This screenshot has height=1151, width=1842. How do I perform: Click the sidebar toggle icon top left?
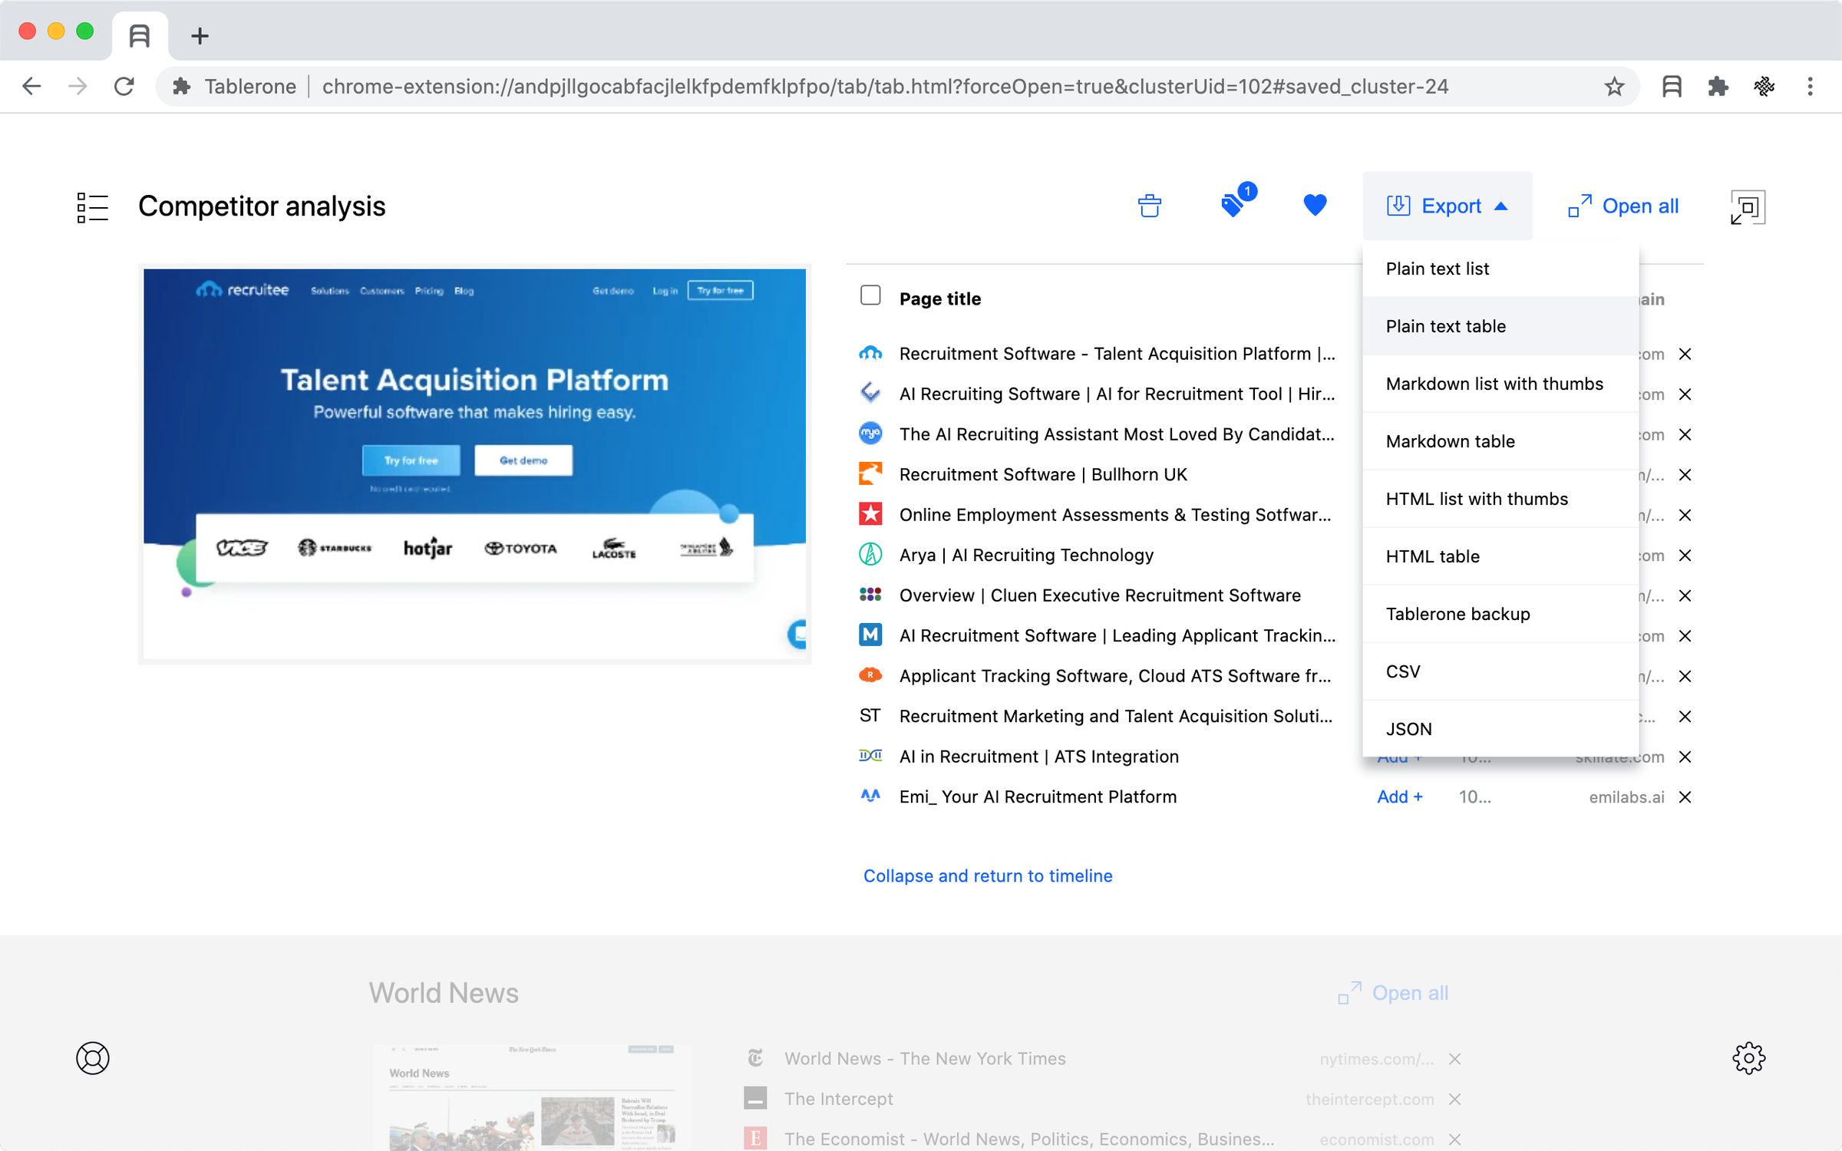click(x=91, y=206)
